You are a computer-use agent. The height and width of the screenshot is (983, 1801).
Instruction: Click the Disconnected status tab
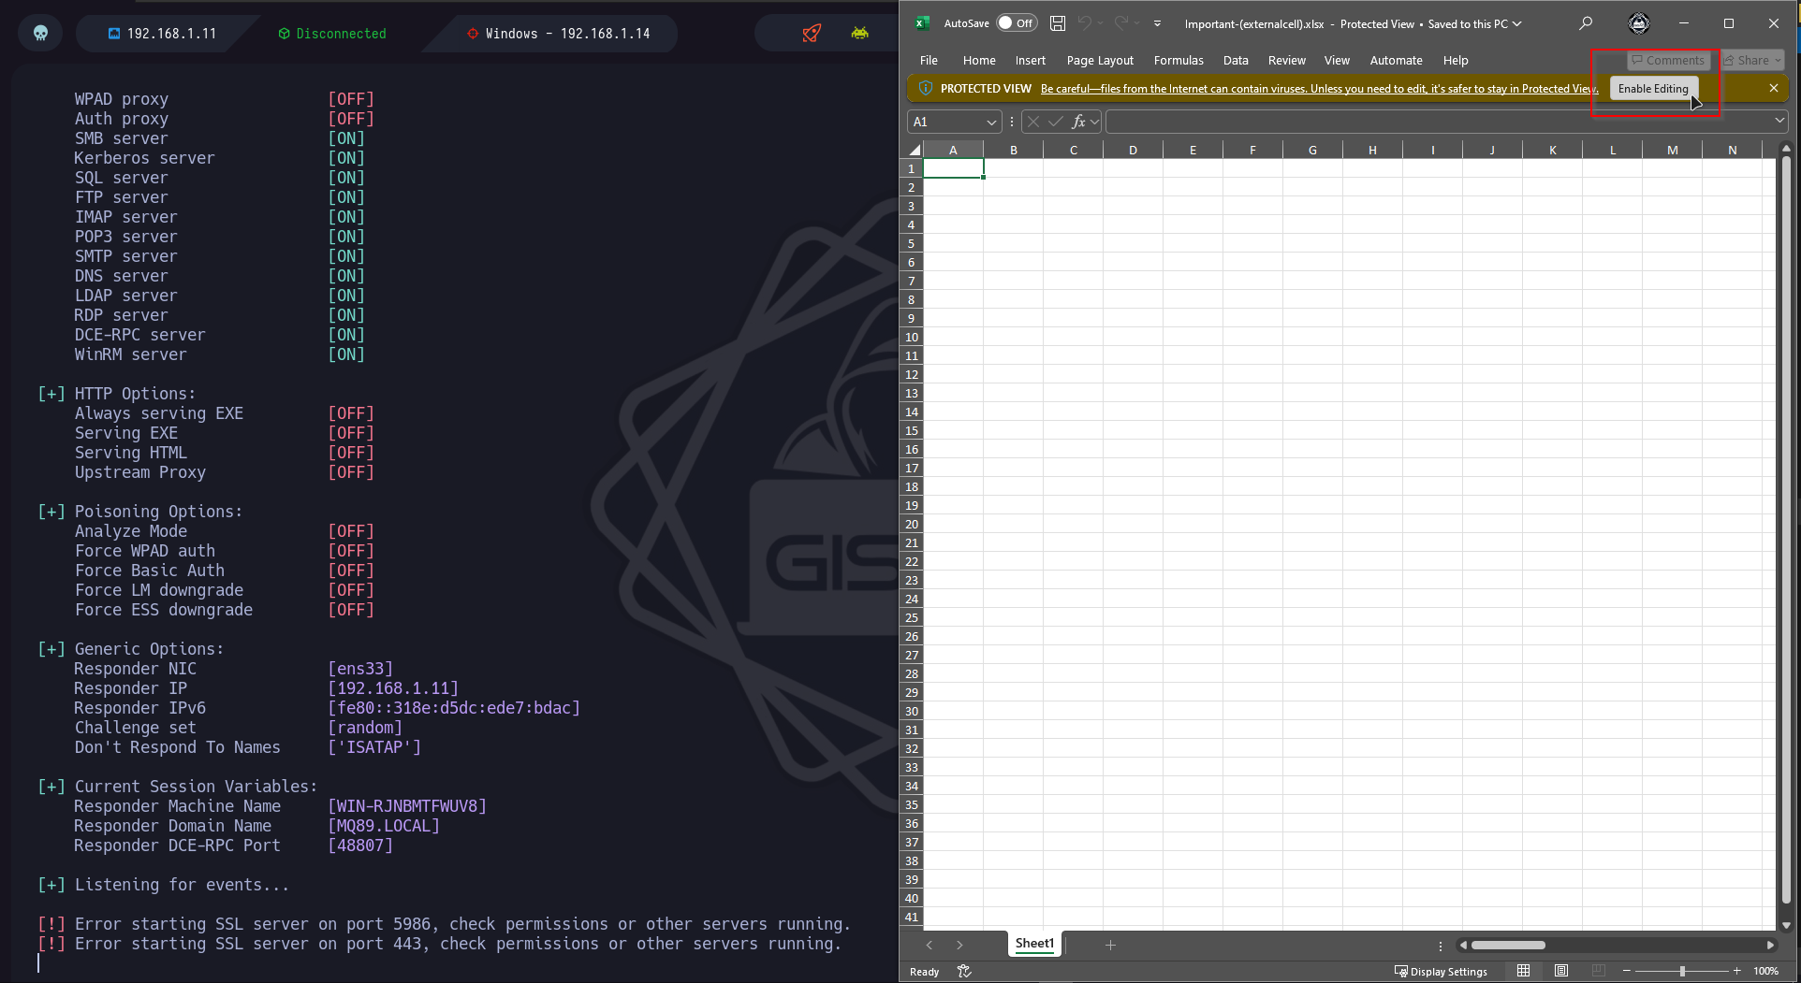click(332, 34)
